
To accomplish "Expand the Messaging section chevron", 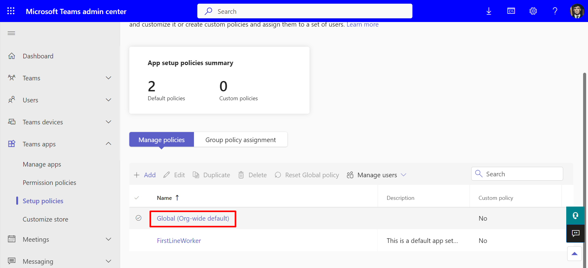I will [x=108, y=261].
